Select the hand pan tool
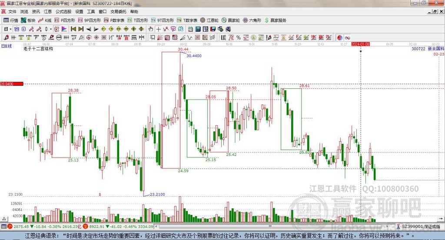 pos(151,29)
